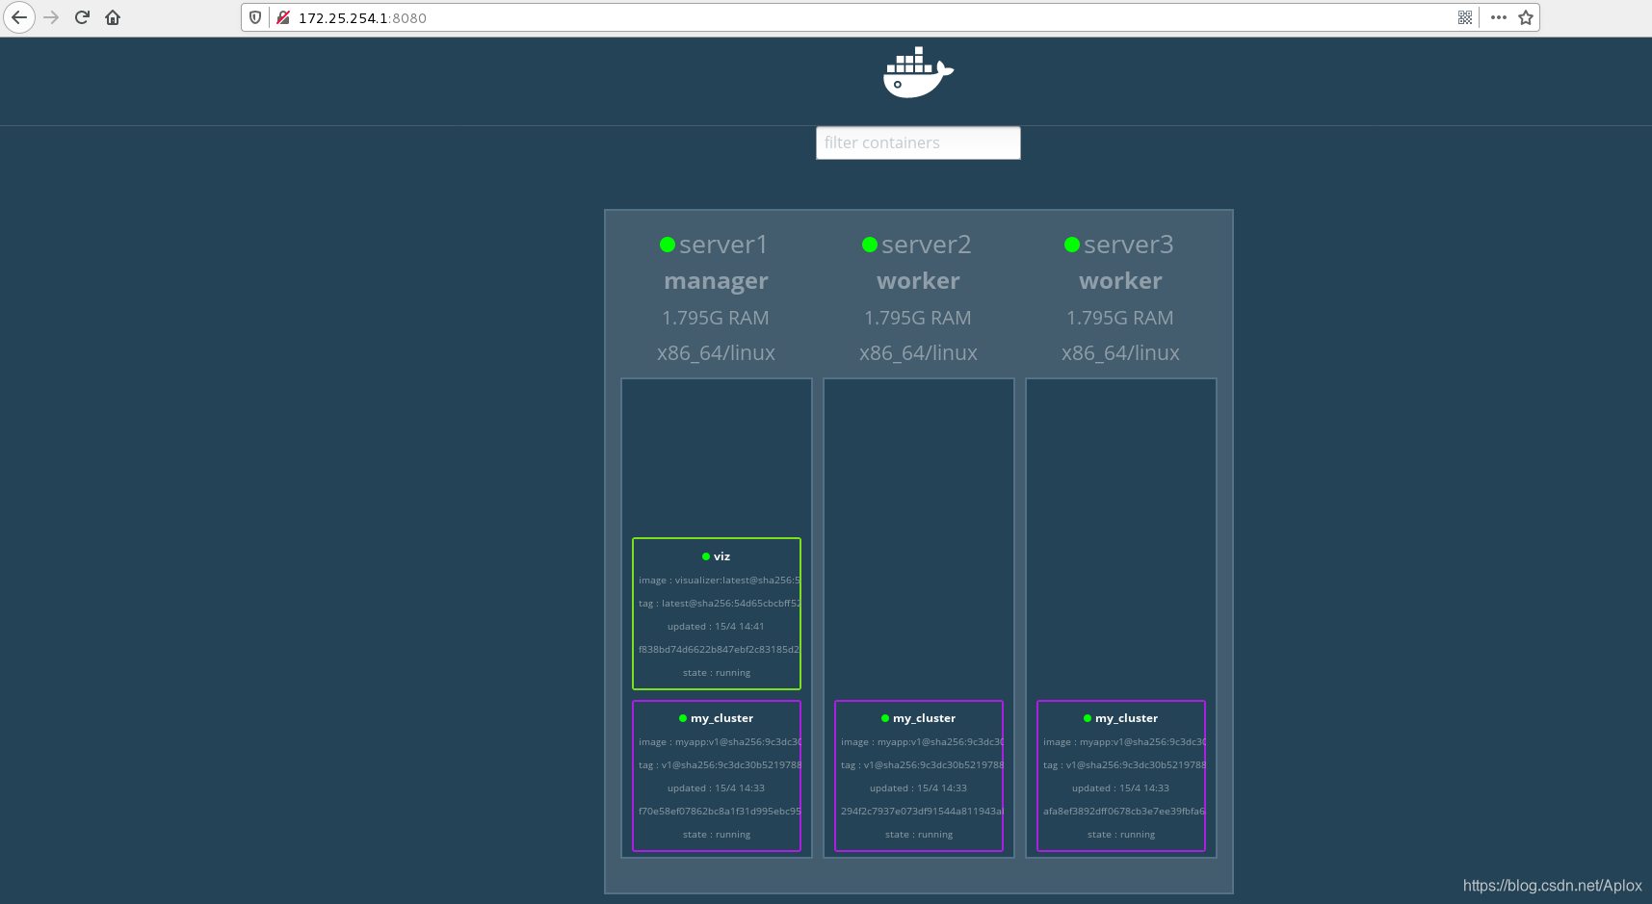This screenshot has width=1652, height=904.
Task: Click container ID afa8ef3892dff0678 on server3
Action: (1123, 812)
